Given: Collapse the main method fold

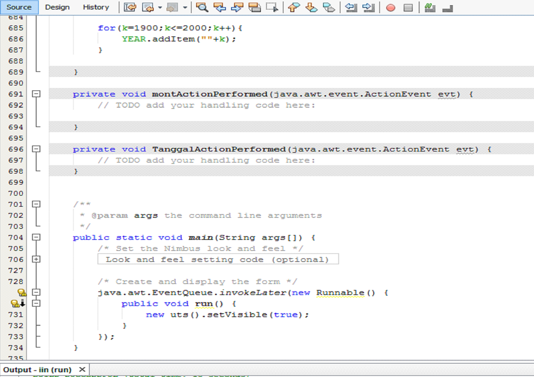Looking at the screenshot, I should click(36, 237).
